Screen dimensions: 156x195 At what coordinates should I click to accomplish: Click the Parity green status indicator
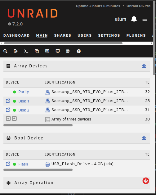click(14, 92)
